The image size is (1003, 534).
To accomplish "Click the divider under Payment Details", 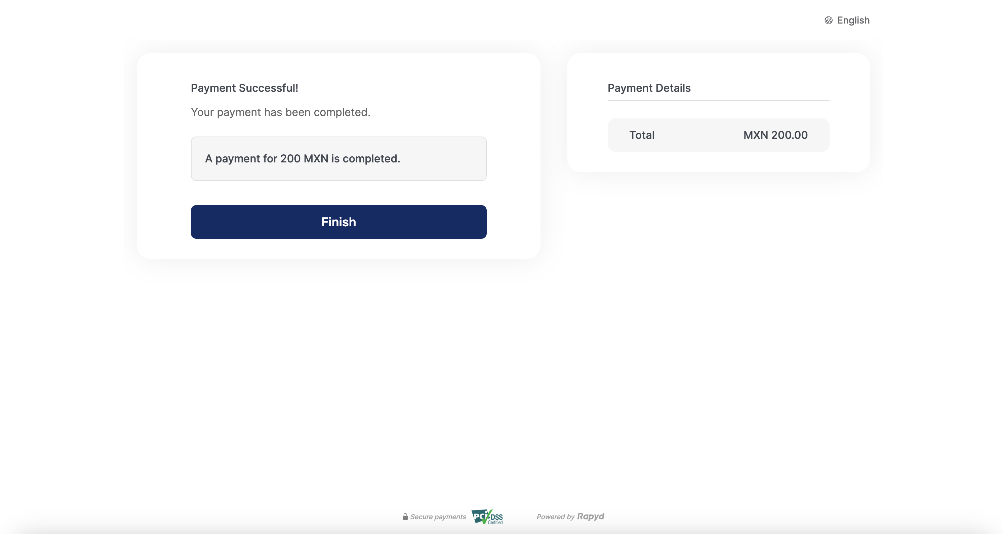I will click(718, 101).
